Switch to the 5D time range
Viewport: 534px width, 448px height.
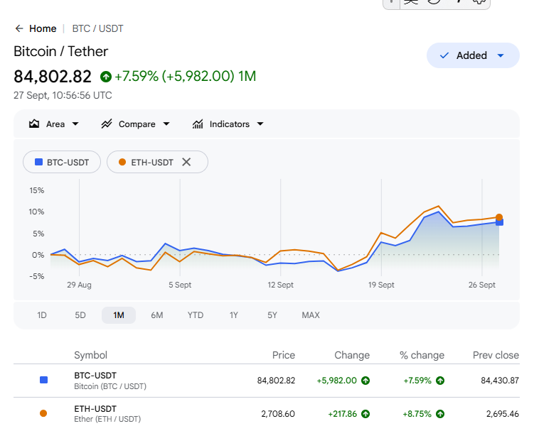[80, 315]
